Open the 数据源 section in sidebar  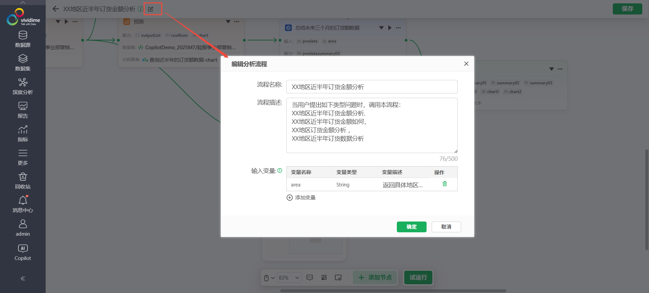[x=23, y=39]
